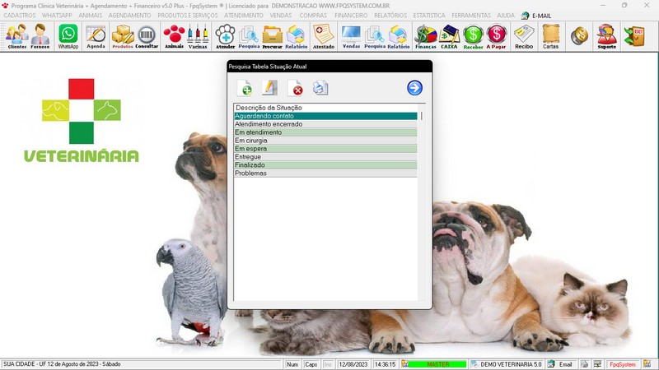Select the 'Problemas' row
659x370 pixels.
pos(325,173)
